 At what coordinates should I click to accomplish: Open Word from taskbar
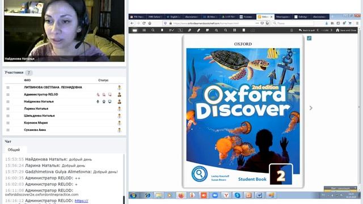pyautogui.click(x=260, y=195)
